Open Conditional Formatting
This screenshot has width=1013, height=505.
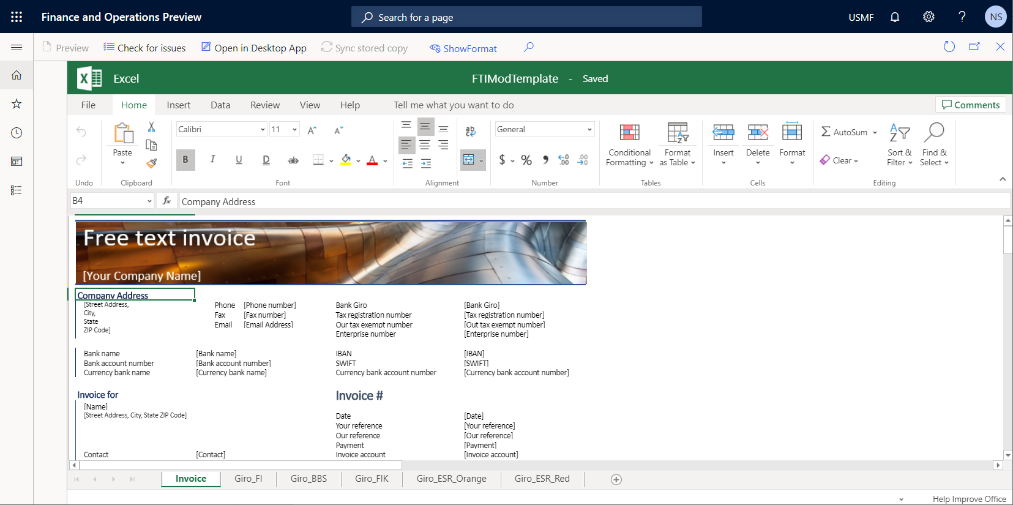pos(629,144)
